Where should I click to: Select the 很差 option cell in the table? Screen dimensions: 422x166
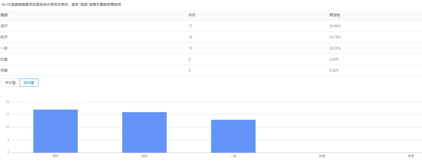[x=4, y=70]
